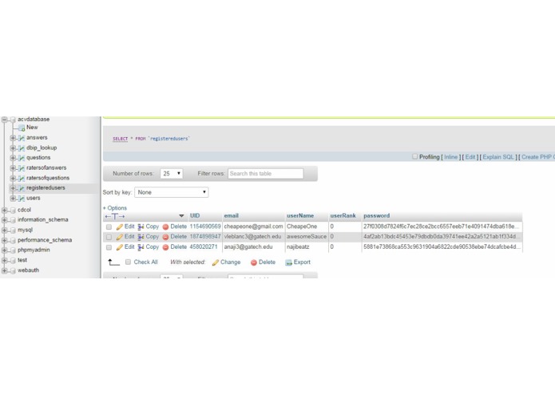The width and height of the screenshot is (555, 394).
Task: Click pencil Edit icon for vleblanc3@gatech.edu row
Action: tap(120, 237)
